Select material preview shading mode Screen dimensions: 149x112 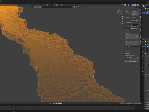(x=137, y=5)
